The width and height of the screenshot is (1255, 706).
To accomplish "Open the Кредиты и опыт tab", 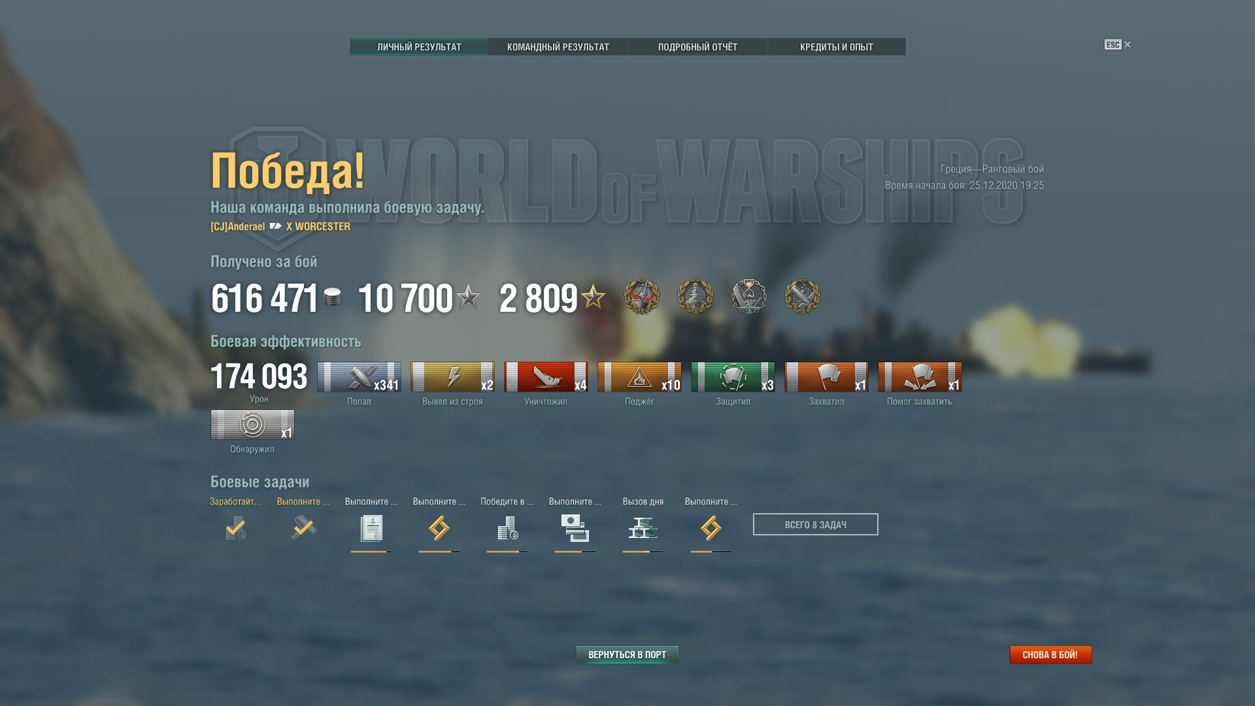I will tap(836, 46).
